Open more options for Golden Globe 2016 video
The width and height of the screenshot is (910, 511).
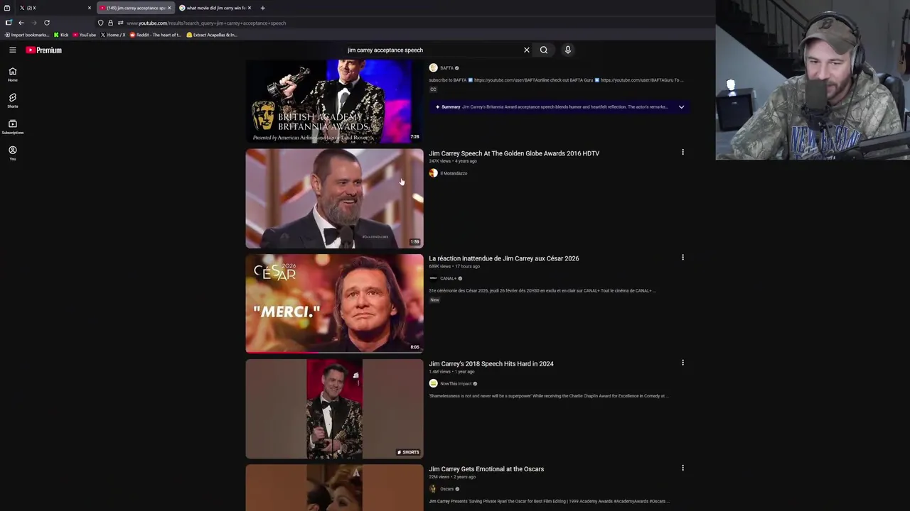pyautogui.click(x=682, y=152)
